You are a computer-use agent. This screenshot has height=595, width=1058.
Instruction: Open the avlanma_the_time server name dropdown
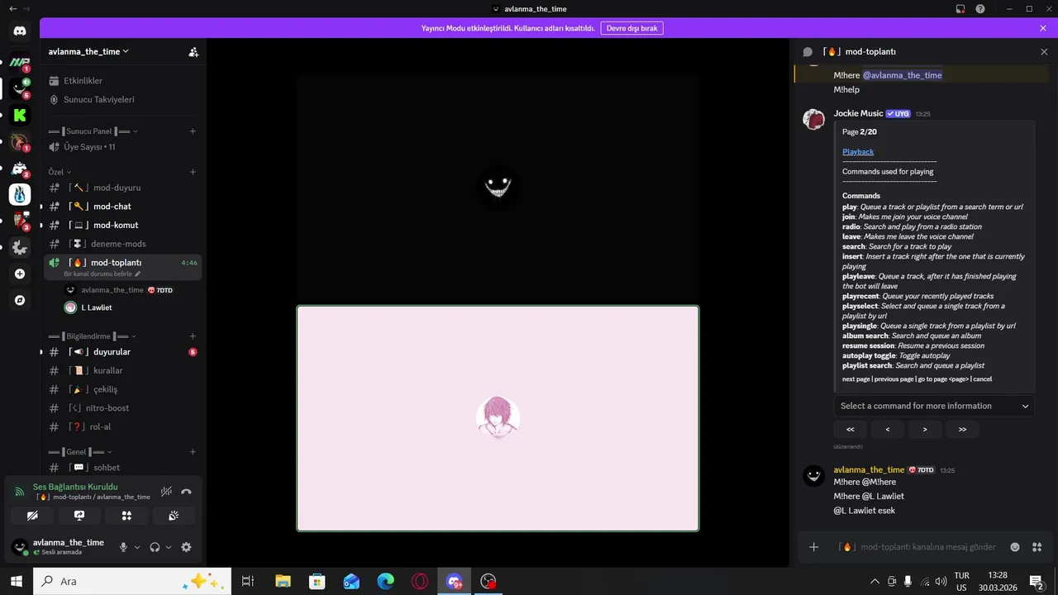(x=88, y=51)
